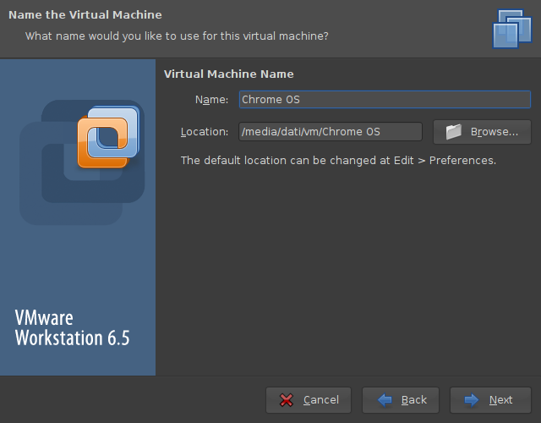The width and height of the screenshot is (541, 423).
Task: Proceed with the Next button
Action: pyautogui.click(x=490, y=400)
